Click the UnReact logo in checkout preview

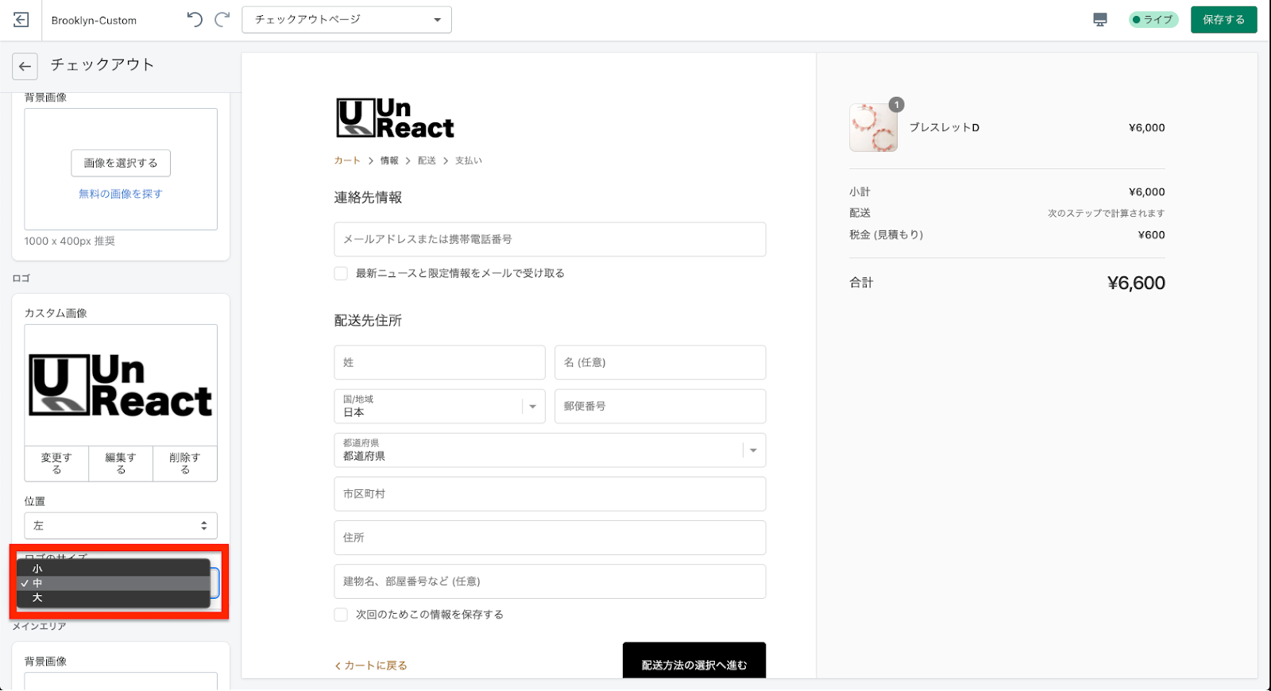pos(395,118)
